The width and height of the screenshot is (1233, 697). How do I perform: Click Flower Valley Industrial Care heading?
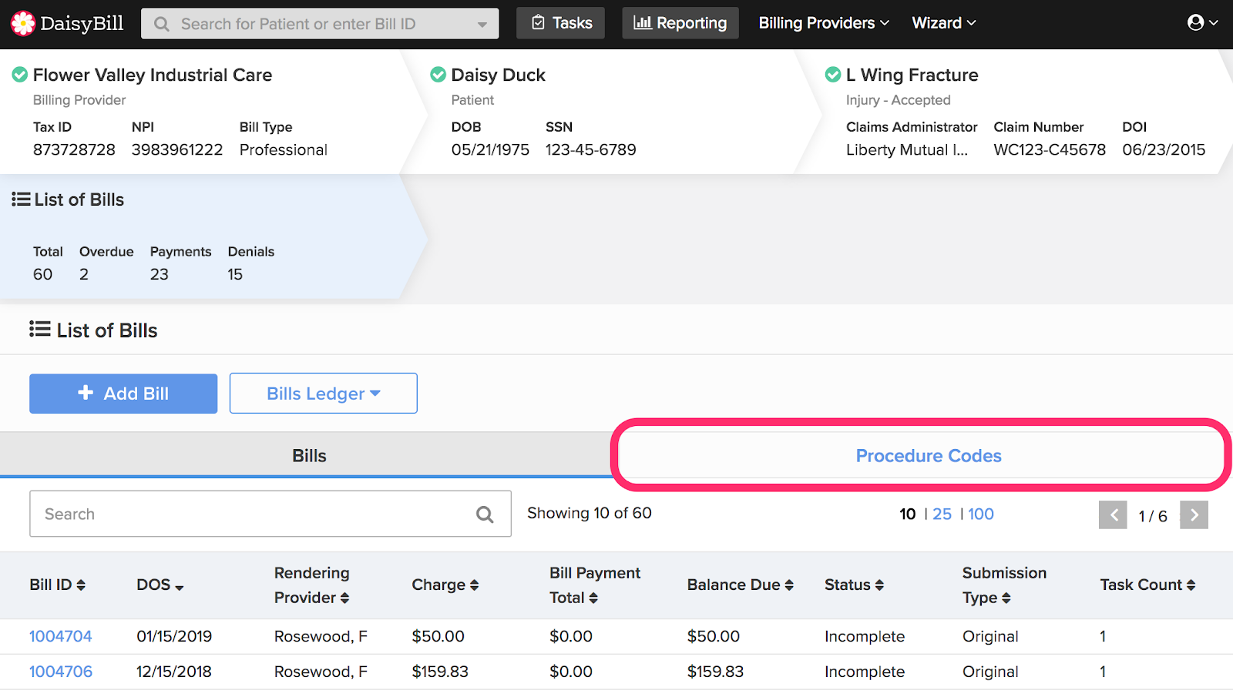[x=153, y=75]
